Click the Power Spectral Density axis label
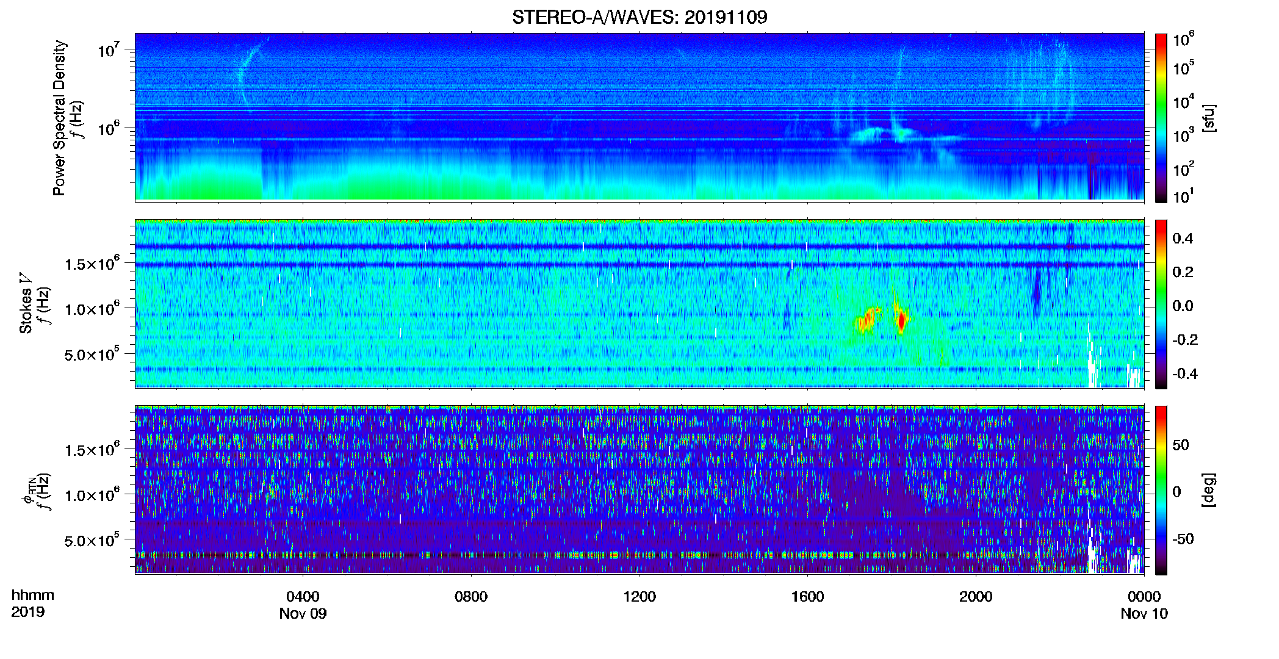Screen dimensions: 1279x659 (59, 118)
